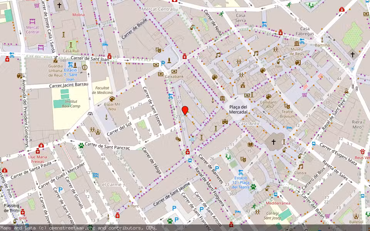This screenshot has height=231, width=370.
Task: Select the monument icon above Bartrina label
Action: tap(322, 39)
